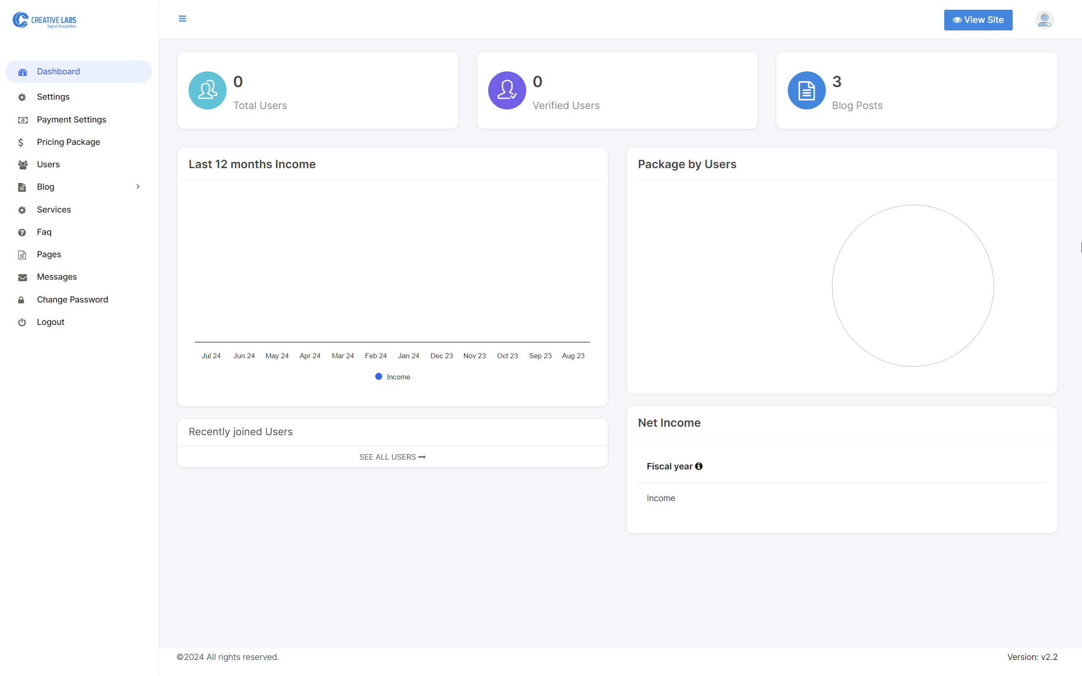Open the Pages menu item

click(49, 254)
